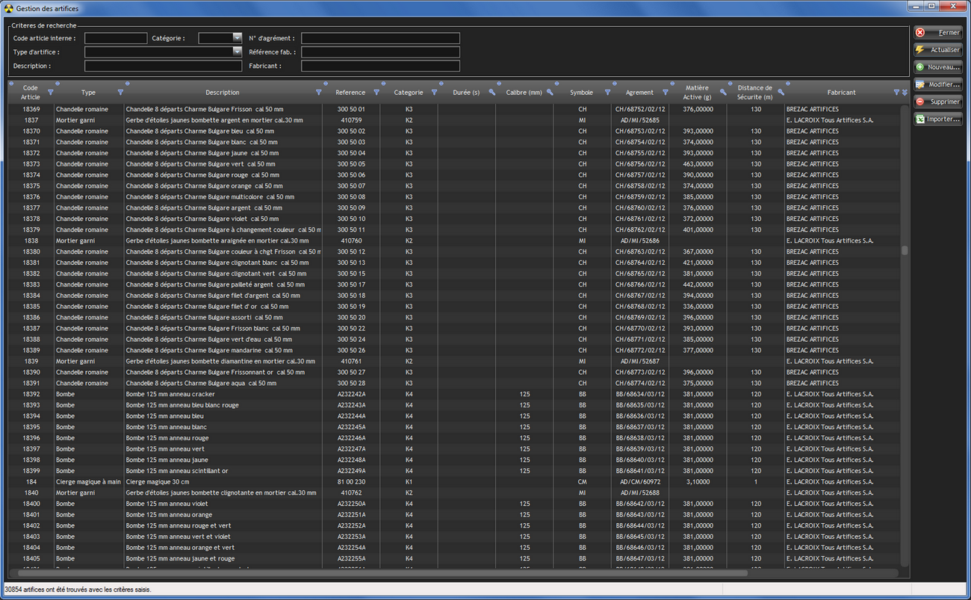Expand the Catégorie dropdown
The image size is (971, 600).
(237, 38)
